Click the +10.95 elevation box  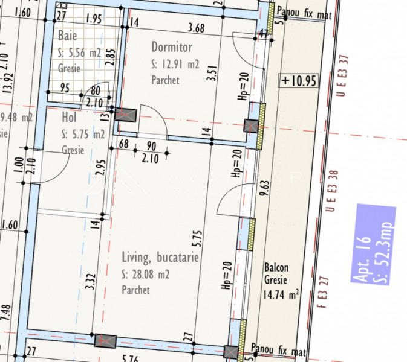(x=299, y=80)
